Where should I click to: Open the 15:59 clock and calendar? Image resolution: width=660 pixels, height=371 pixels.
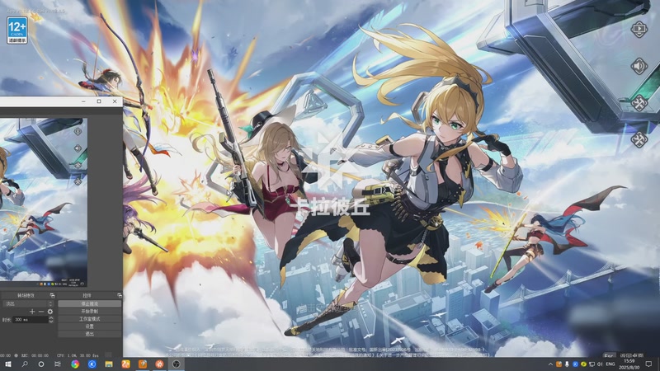click(x=629, y=364)
